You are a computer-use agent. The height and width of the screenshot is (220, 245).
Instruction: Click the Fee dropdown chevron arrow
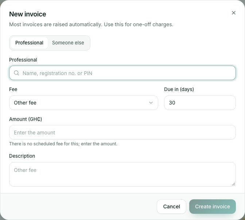pyautogui.click(x=151, y=103)
